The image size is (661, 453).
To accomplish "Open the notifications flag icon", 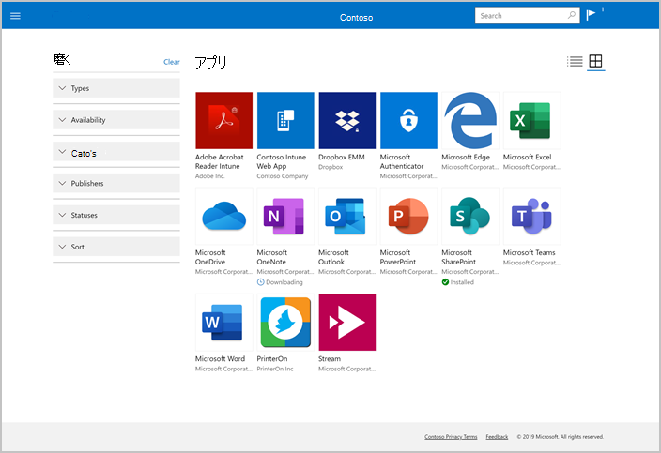I will tap(591, 15).
